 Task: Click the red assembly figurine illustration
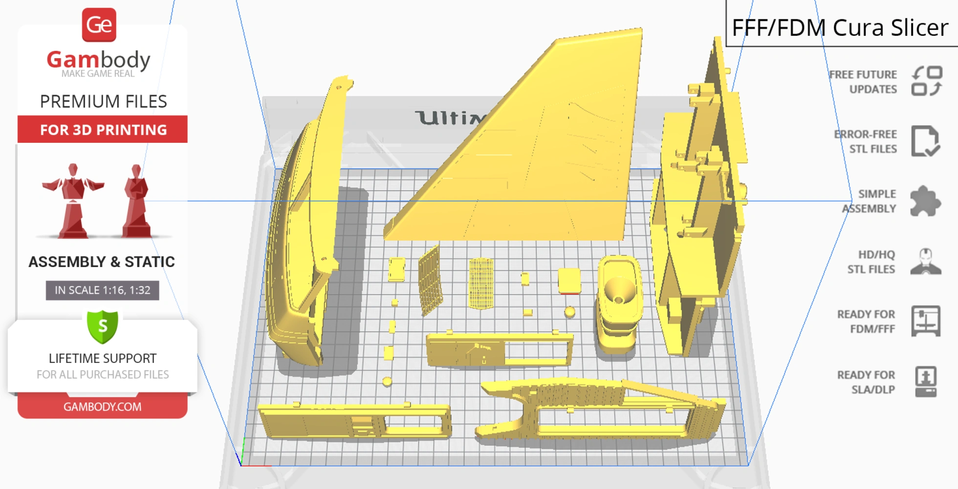[74, 200]
